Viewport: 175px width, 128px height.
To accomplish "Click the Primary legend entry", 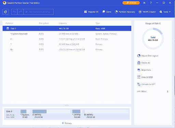I will (67, 123).
